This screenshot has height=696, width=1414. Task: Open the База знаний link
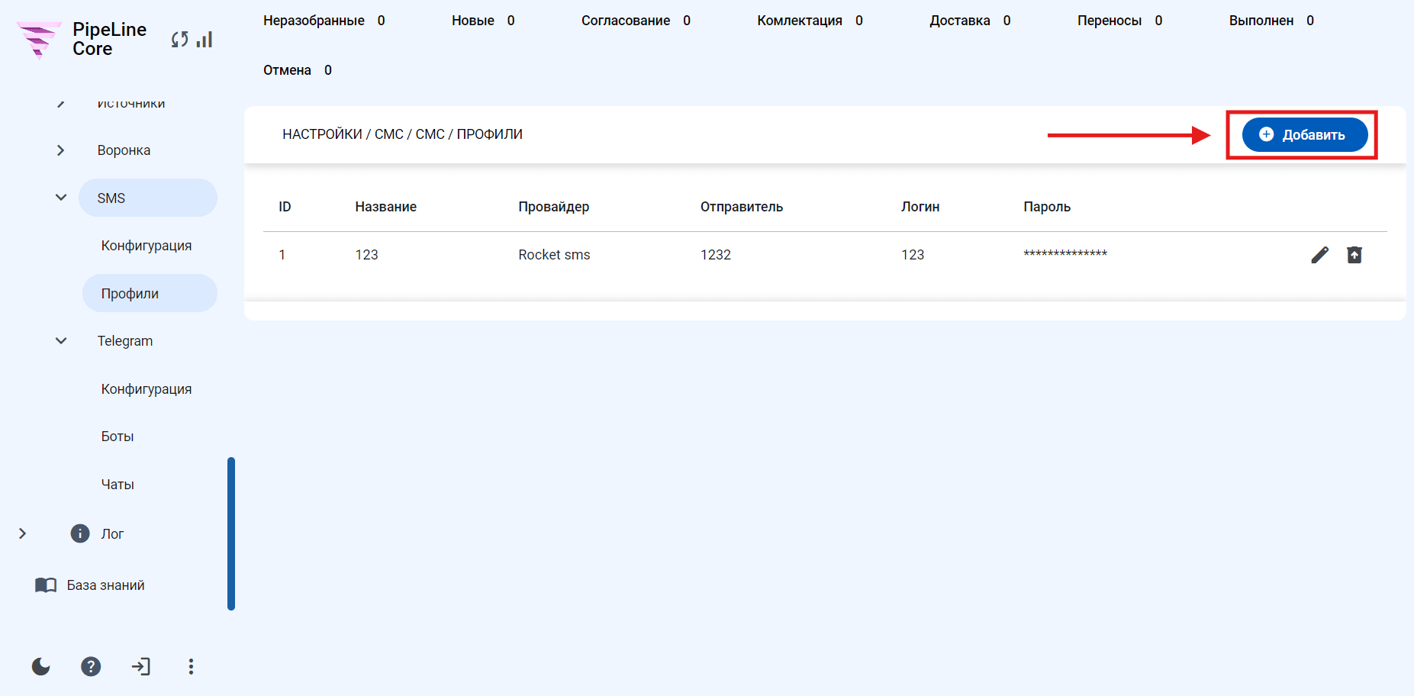click(x=106, y=585)
